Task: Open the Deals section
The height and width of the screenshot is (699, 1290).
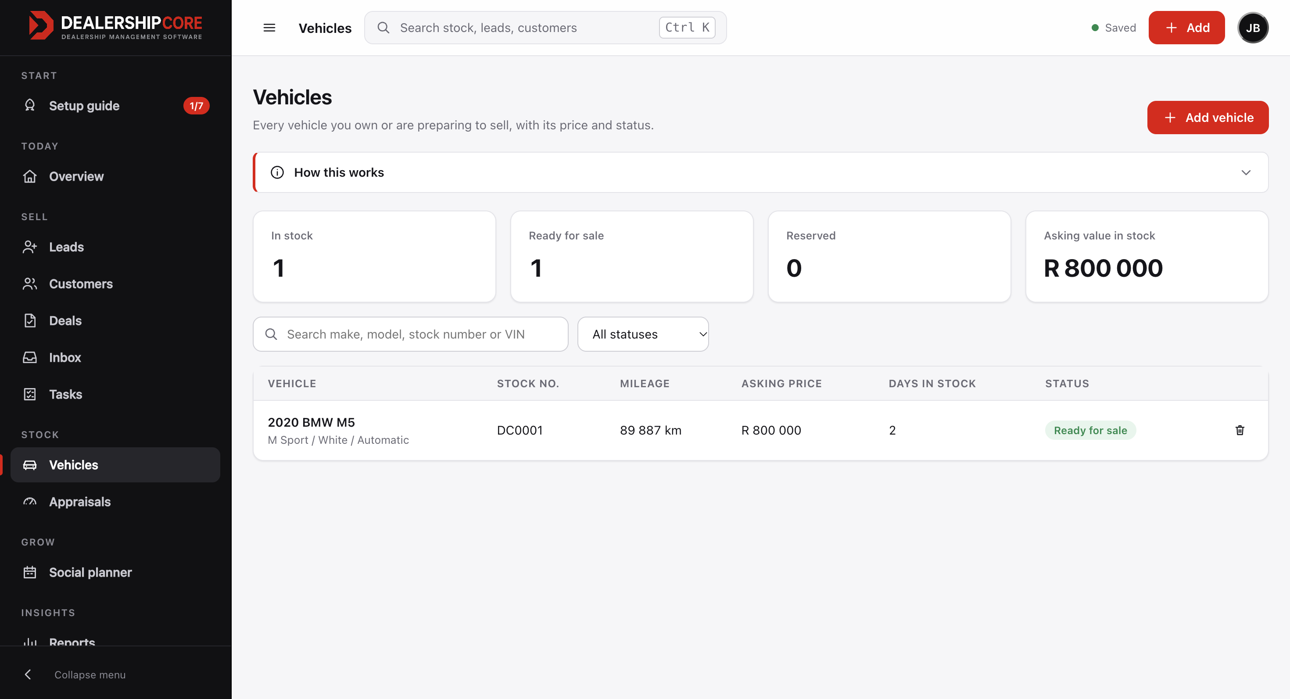Action: pos(116,321)
